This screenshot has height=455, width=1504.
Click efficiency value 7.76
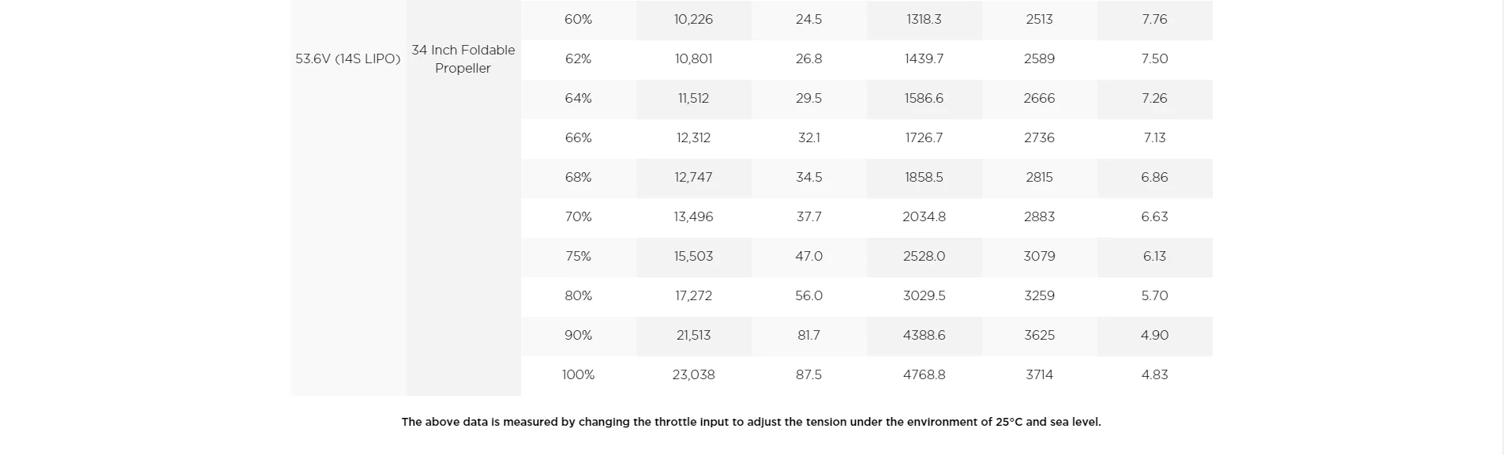(x=1155, y=20)
